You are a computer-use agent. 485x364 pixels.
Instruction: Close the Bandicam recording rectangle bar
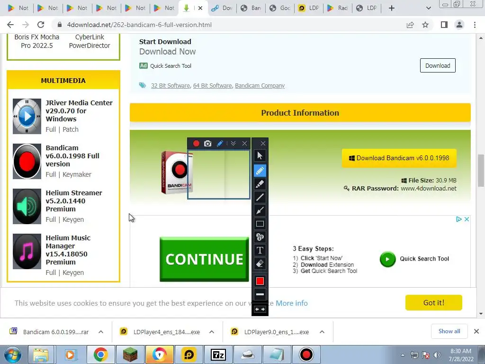click(245, 143)
